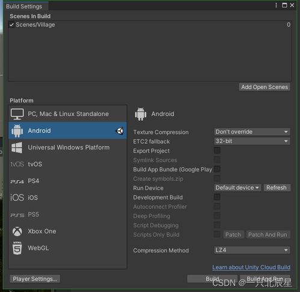
Task: Click the Xbox One logo icon
Action: 17,231
